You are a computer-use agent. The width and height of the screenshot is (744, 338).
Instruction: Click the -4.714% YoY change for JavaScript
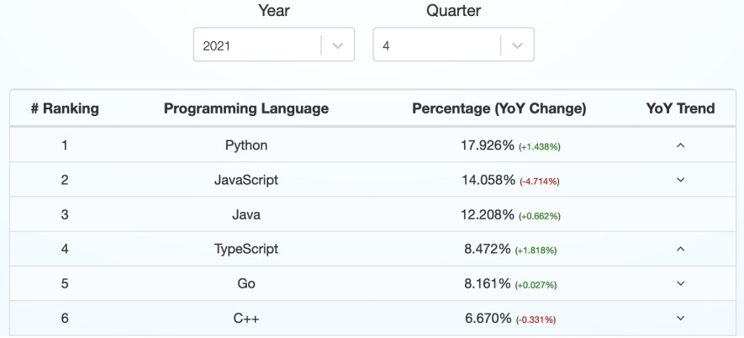pos(539,181)
